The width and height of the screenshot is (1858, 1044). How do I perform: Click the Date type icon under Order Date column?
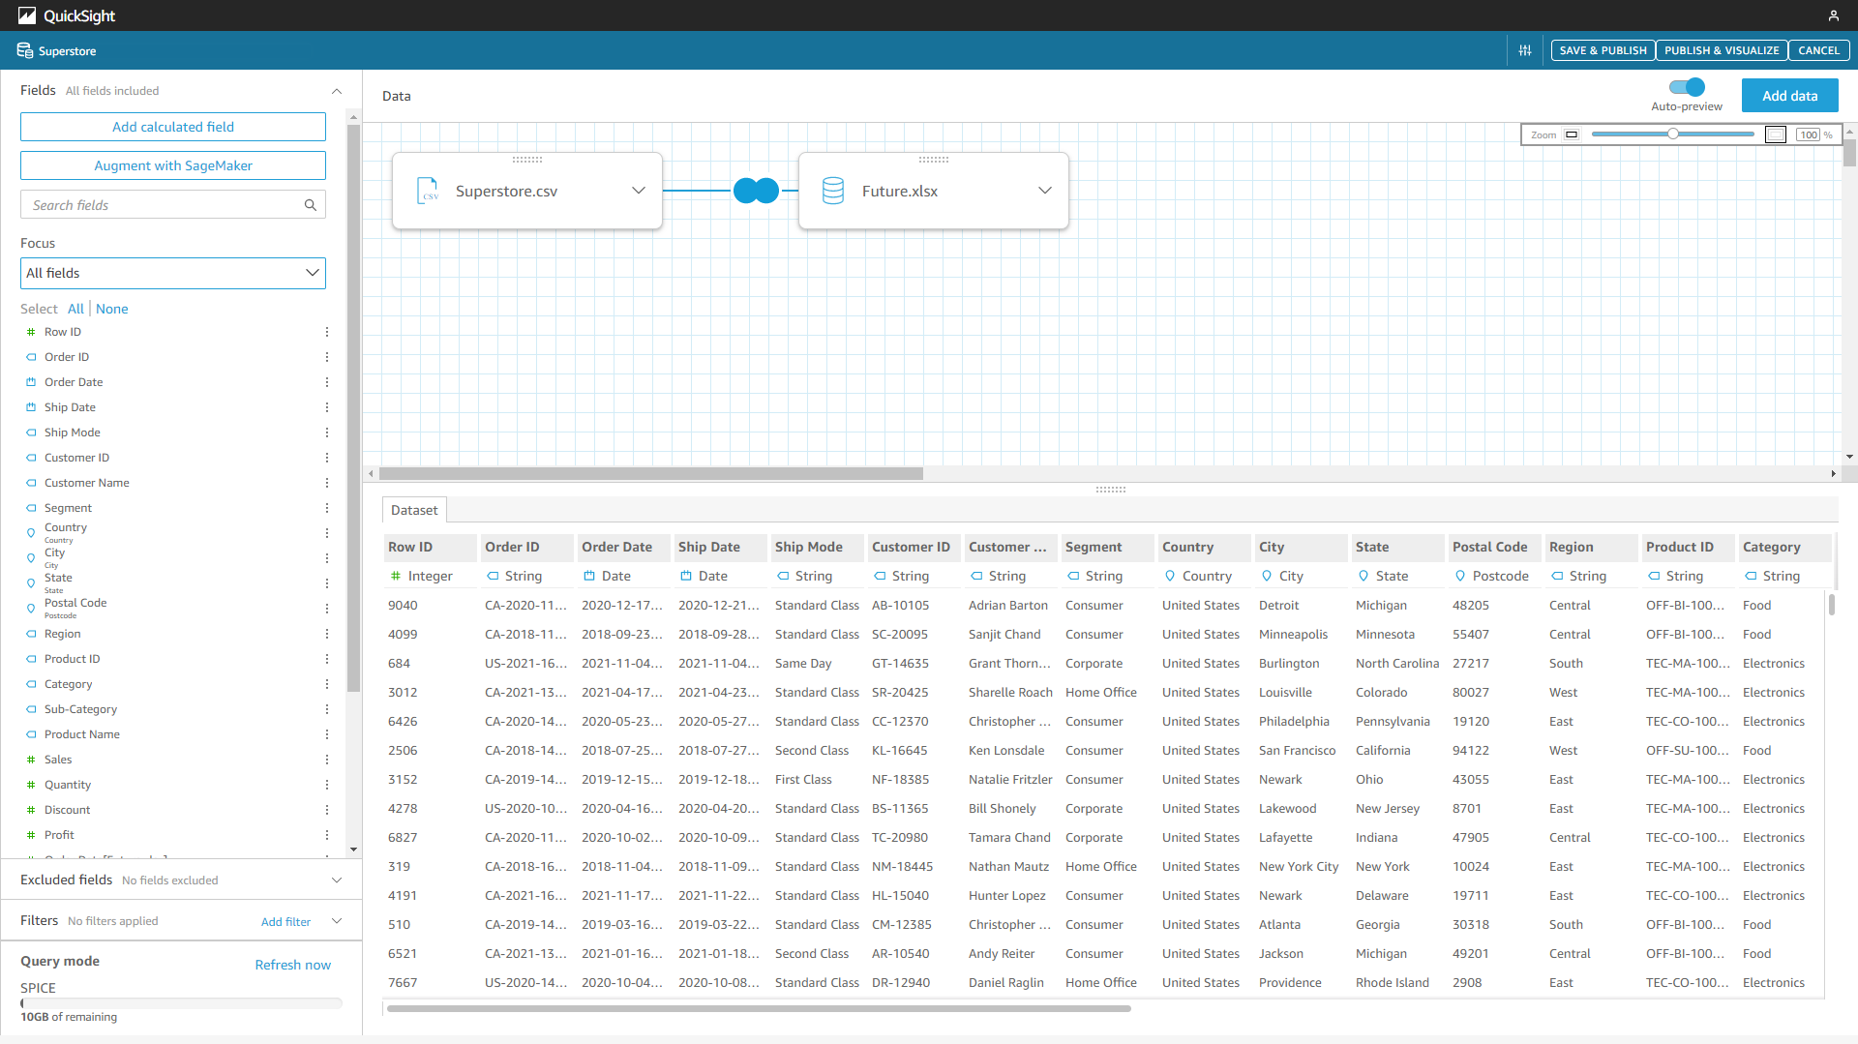click(588, 576)
